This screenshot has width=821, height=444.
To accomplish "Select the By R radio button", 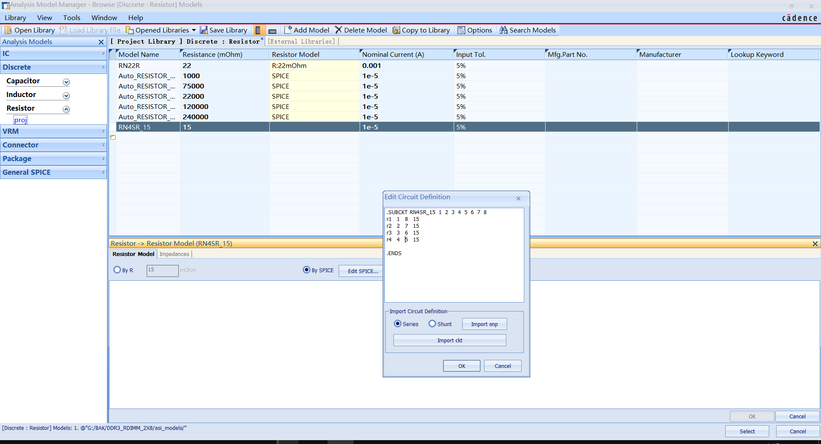I will 117,270.
